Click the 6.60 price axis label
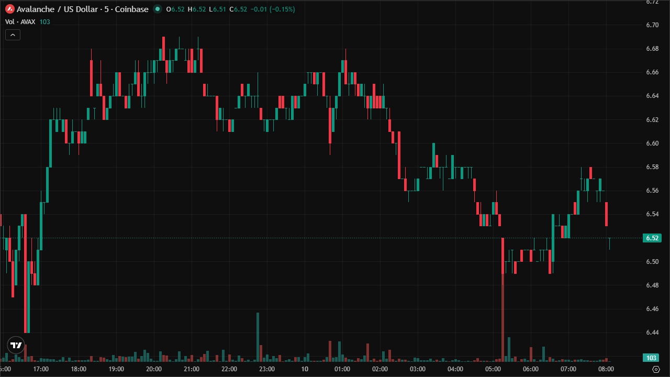The height and width of the screenshot is (377, 670). [652, 143]
